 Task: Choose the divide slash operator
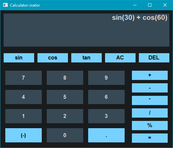pyautogui.click(x=150, y=113)
